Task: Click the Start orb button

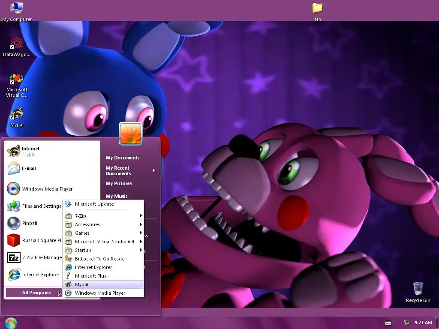Action: tap(11, 323)
